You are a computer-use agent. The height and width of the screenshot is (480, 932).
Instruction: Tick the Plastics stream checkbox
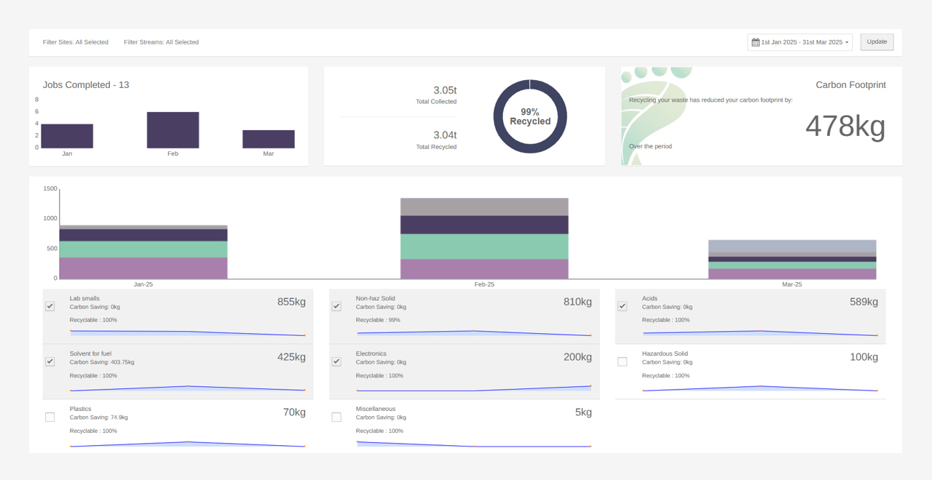[50, 417]
